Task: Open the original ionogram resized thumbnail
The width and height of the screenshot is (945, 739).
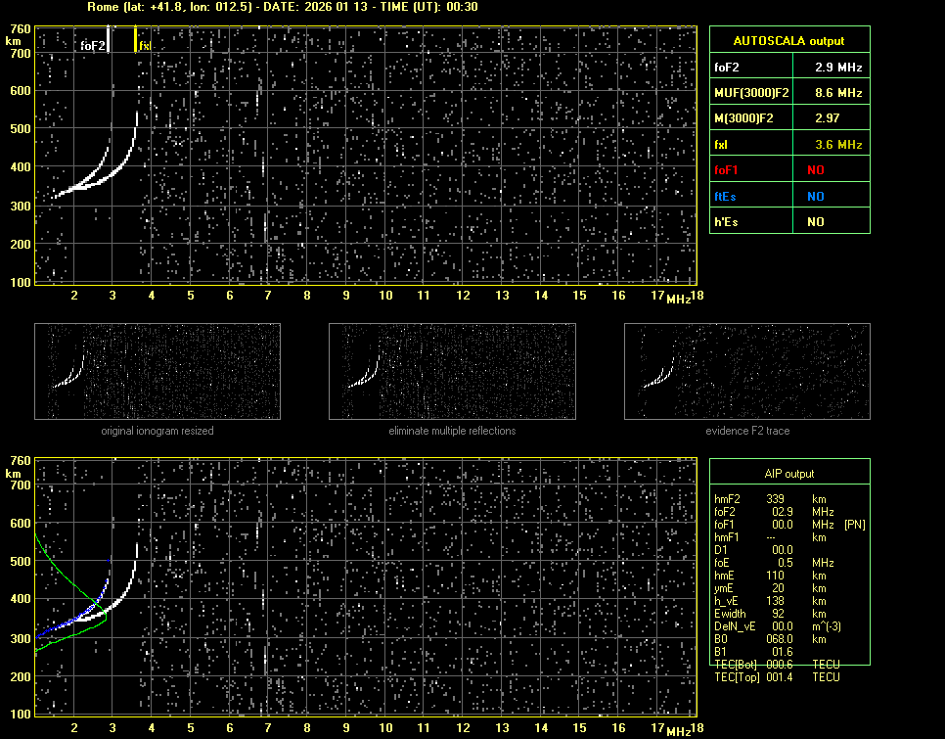Action: [157, 371]
